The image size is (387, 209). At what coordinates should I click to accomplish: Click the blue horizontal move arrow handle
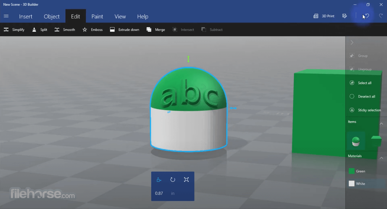pyautogui.click(x=233, y=108)
